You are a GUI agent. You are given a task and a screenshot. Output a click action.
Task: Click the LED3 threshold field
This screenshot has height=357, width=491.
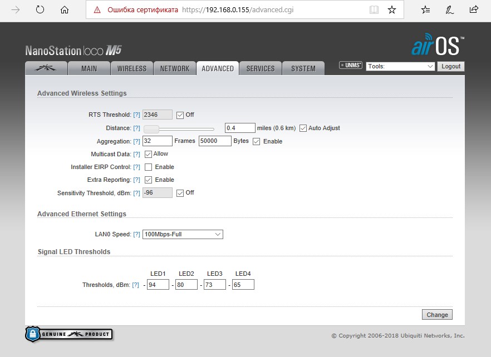tap(214, 285)
